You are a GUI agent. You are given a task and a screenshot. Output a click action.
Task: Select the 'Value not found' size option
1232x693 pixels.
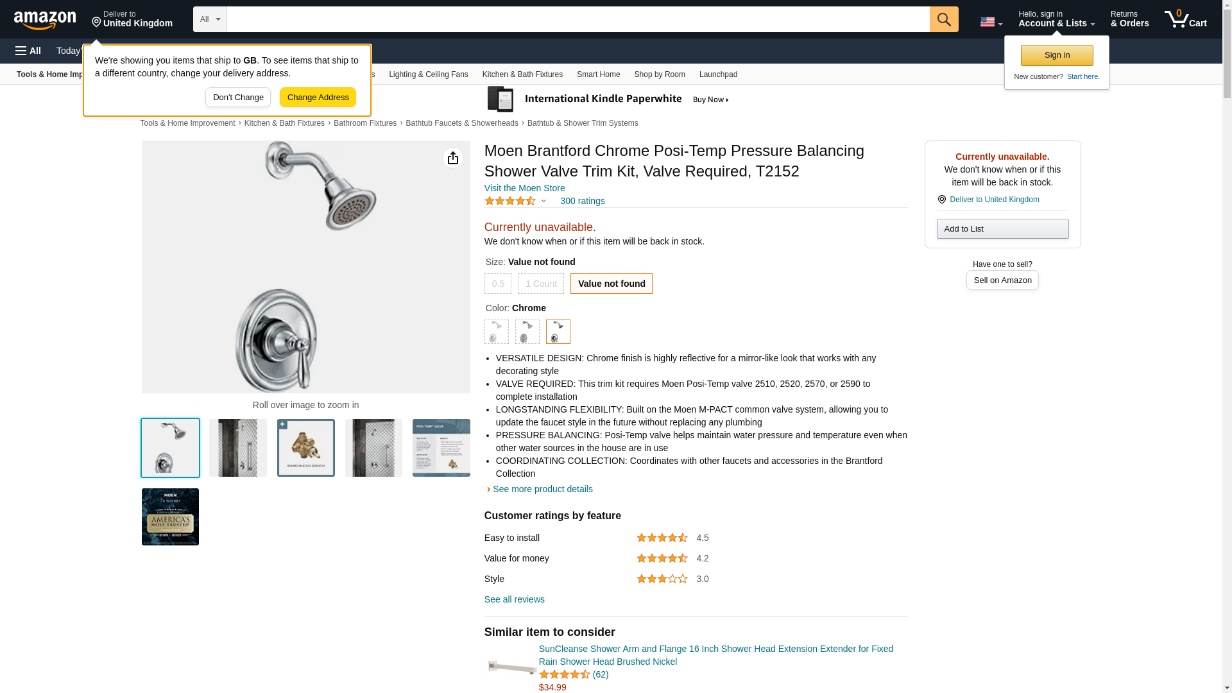611,284
